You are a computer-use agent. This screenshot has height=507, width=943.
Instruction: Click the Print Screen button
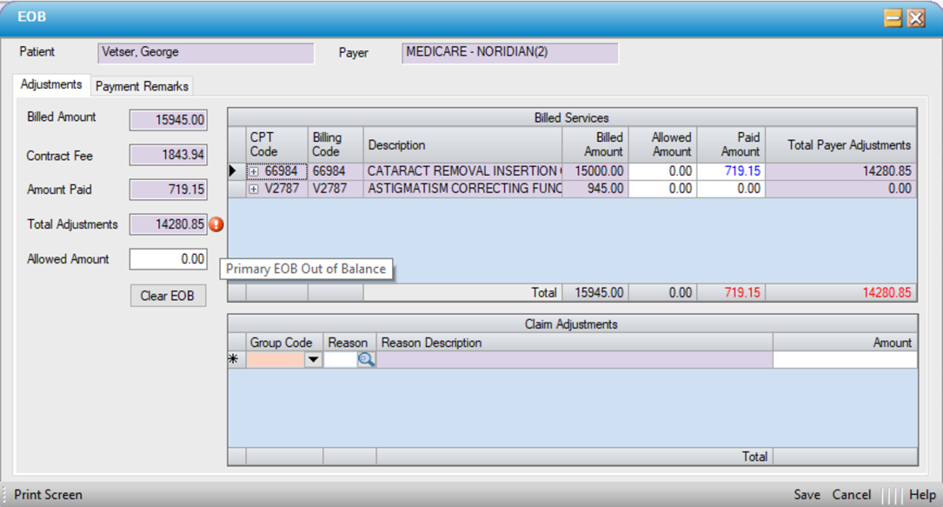[48, 494]
